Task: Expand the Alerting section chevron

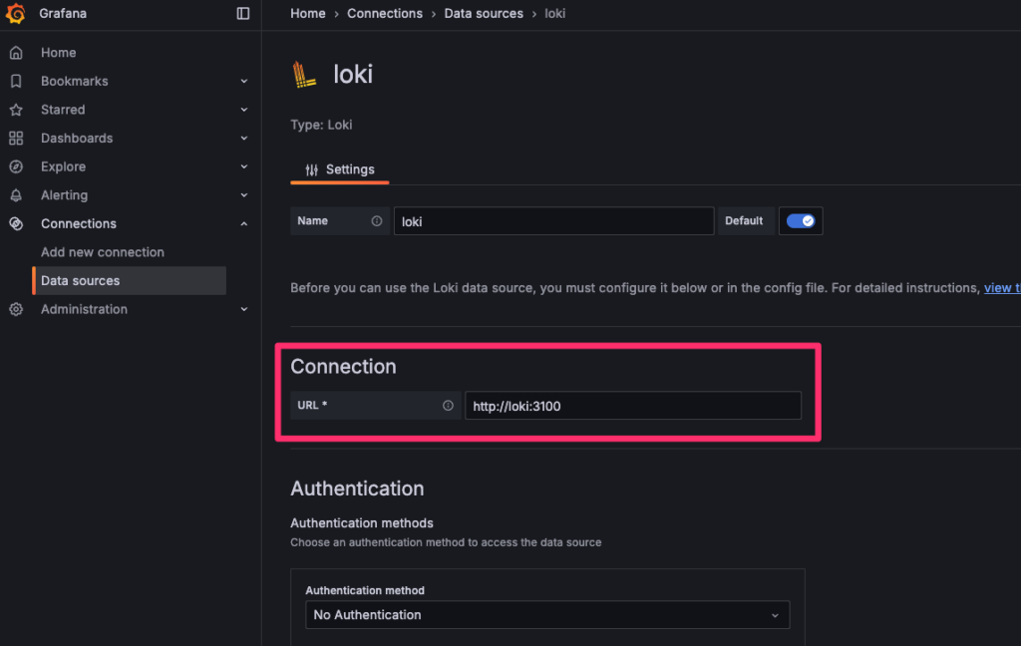Action: 244,195
